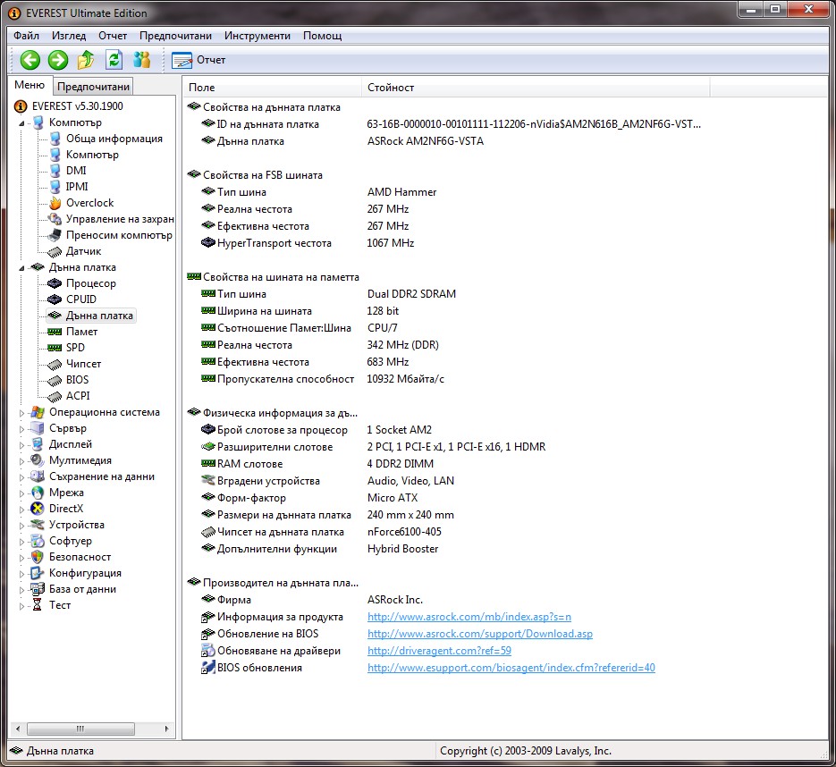The width and height of the screenshot is (836, 767).
Task: Sort by the Поле column header
Action: coord(273,88)
